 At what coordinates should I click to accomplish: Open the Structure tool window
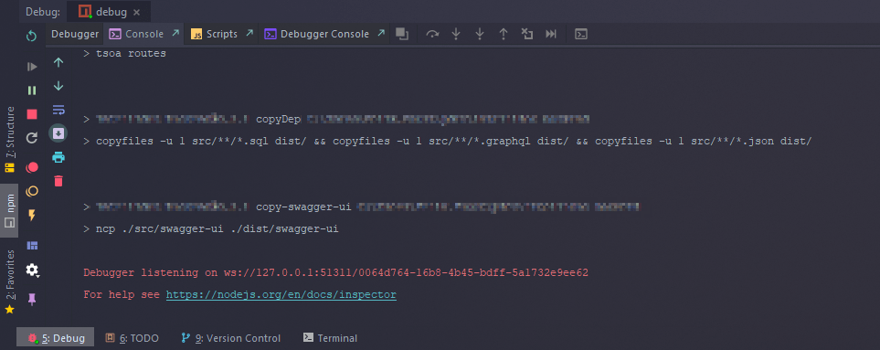[x=9, y=139]
